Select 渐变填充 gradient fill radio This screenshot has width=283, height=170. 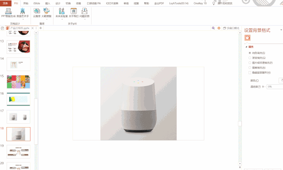tap(250, 58)
